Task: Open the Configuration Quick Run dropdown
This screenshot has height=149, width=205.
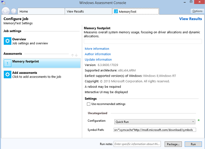Action: (155, 122)
